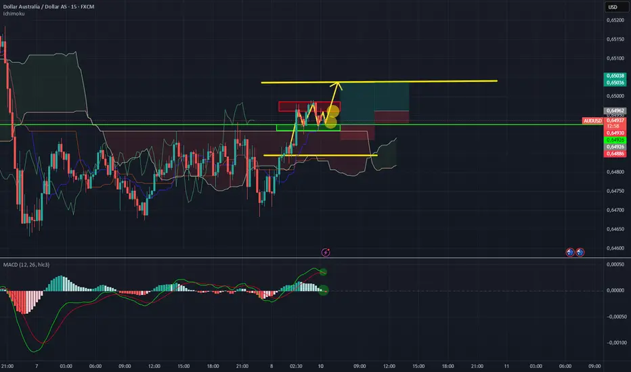
Task: Click the date label 10 on time axis
Action: tap(321, 366)
